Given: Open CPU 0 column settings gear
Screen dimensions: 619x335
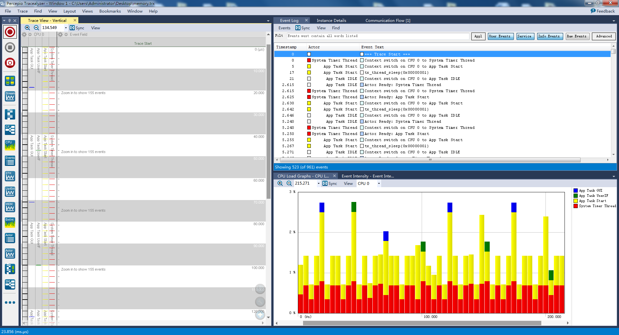Looking at the screenshot, I should pyautogui.click(x=24, y=34).
